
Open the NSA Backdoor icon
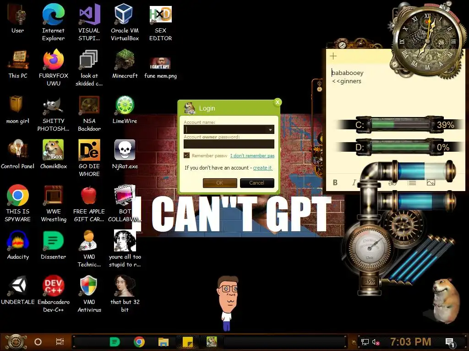tap(89, 113)
